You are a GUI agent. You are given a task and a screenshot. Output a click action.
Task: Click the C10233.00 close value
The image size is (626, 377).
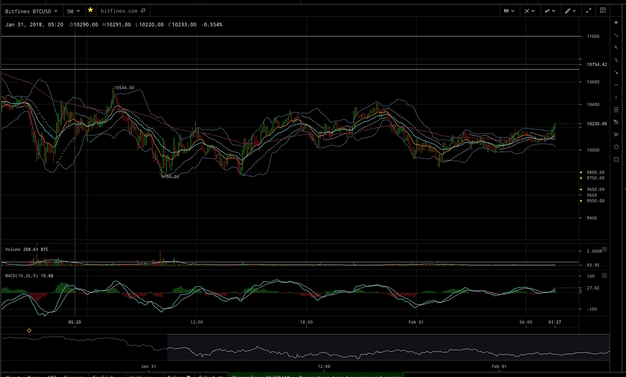coord(182,24)
